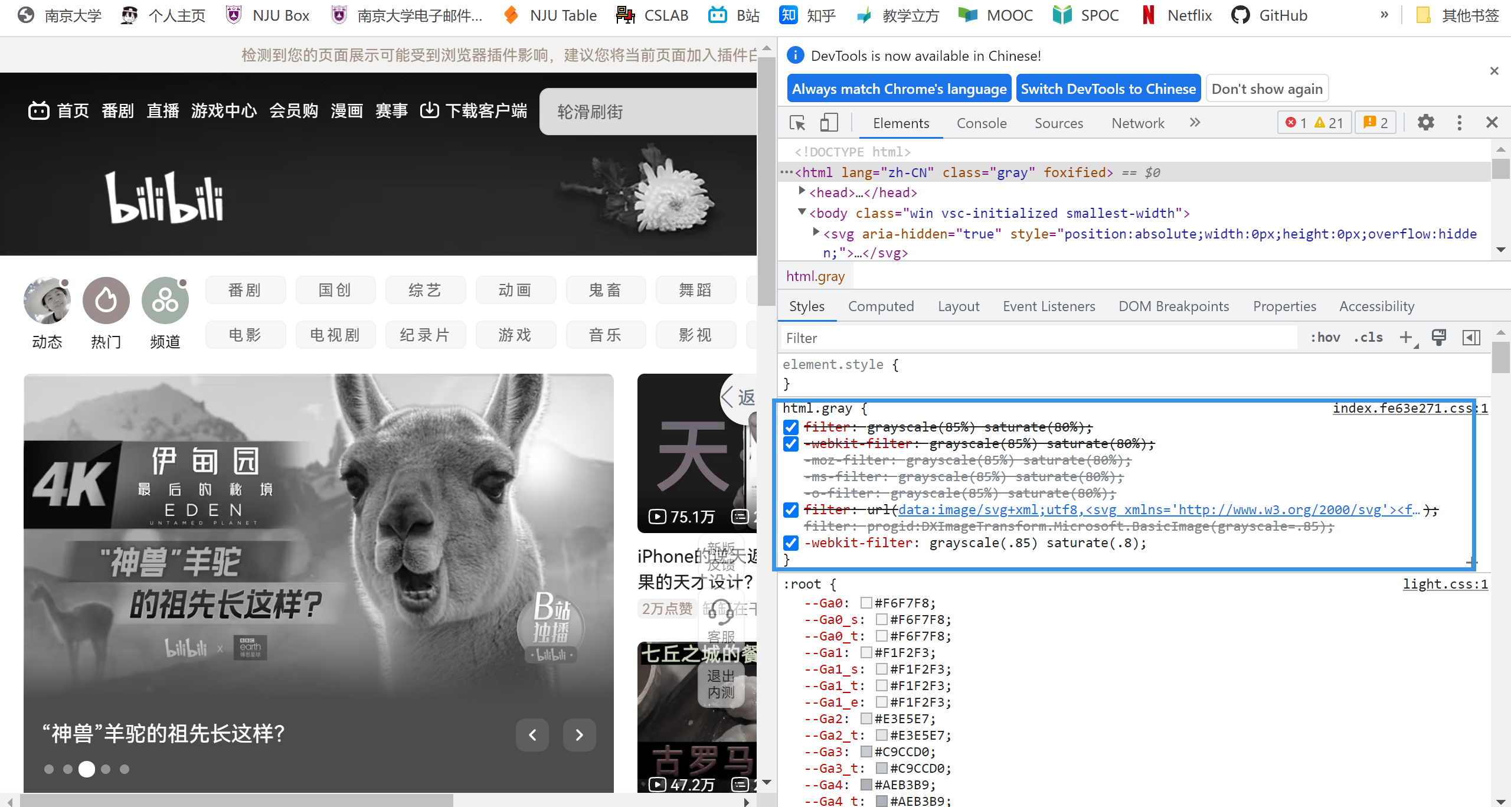The image size is (1511, 807).
Task: Click Switch DevTools to Chinese button
Action: pyautogui.click(x=1108, y=89)
